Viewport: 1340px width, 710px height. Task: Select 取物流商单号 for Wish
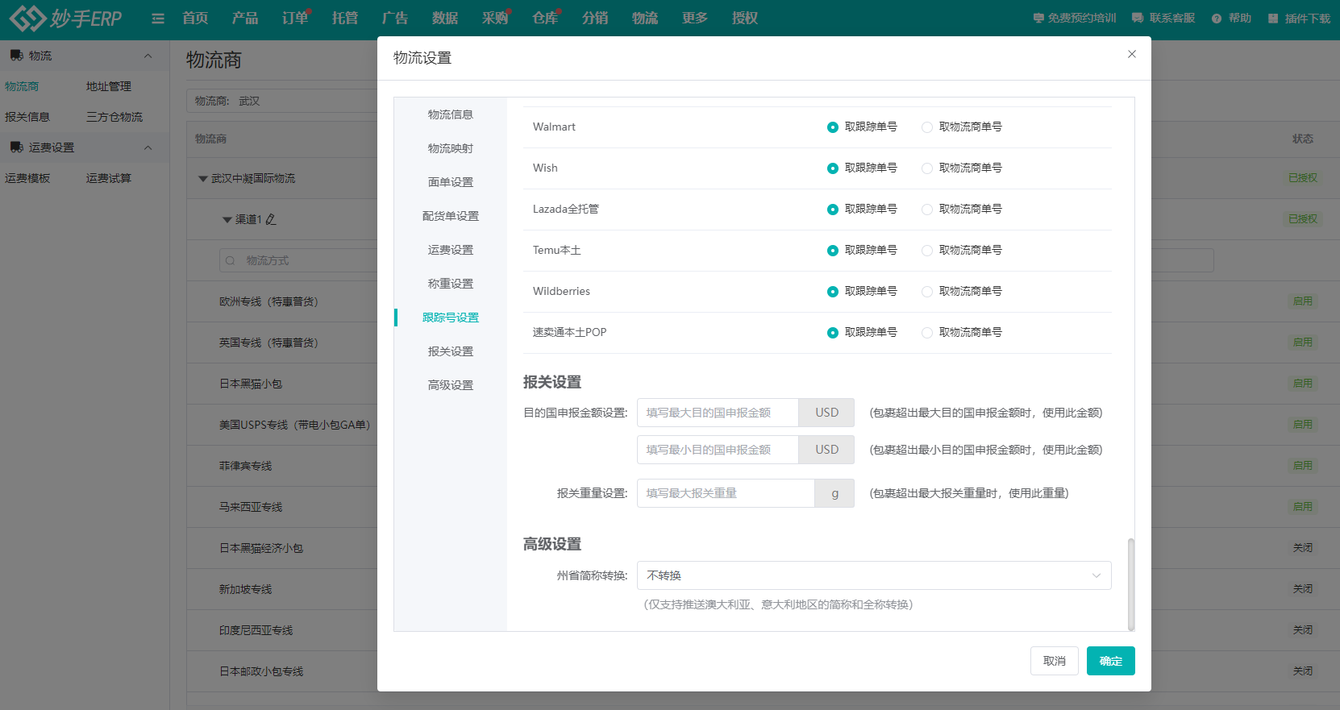point(962,168)
